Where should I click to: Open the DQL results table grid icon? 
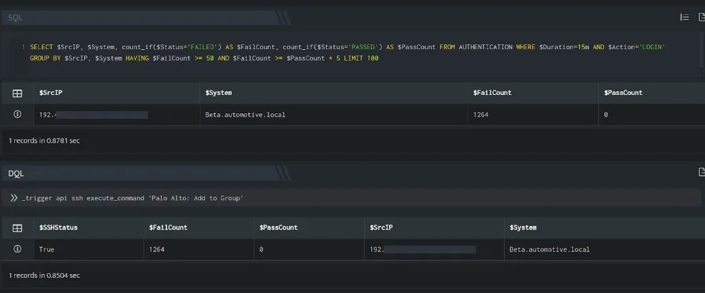[17, 228]
